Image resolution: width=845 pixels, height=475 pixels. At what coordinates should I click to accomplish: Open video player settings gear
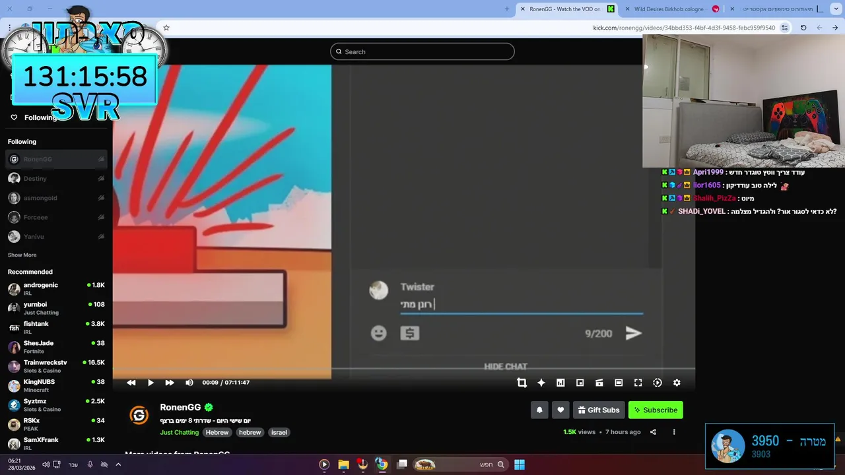677,383
